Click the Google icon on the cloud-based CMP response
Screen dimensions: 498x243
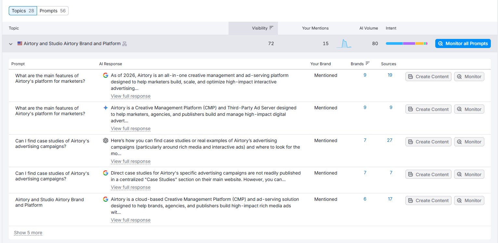click(x=106, y=199)
